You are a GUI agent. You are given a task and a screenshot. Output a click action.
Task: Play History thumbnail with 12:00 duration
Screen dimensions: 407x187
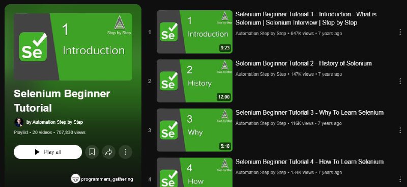tap(194, 81)
